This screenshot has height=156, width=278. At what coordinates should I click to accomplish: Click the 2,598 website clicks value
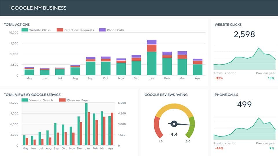(x=244, y=34)
